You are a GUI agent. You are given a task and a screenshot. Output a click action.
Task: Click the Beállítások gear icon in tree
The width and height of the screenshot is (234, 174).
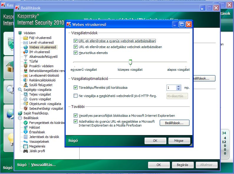(x=20, y=118)
